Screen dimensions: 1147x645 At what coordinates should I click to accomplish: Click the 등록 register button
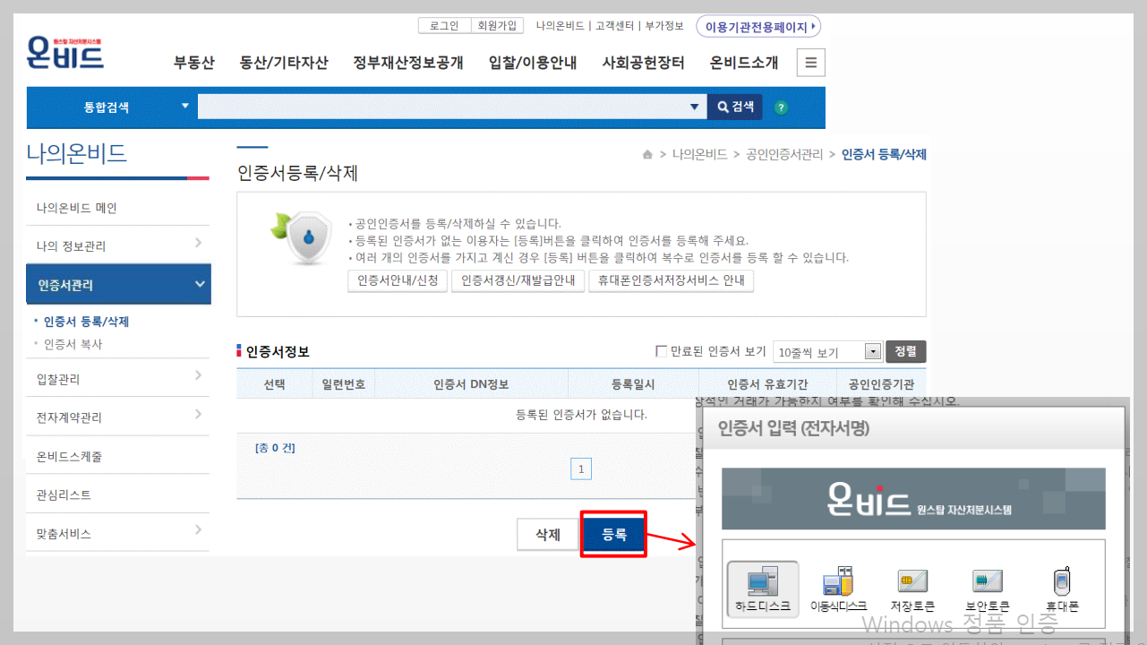(x=613, y=535)
